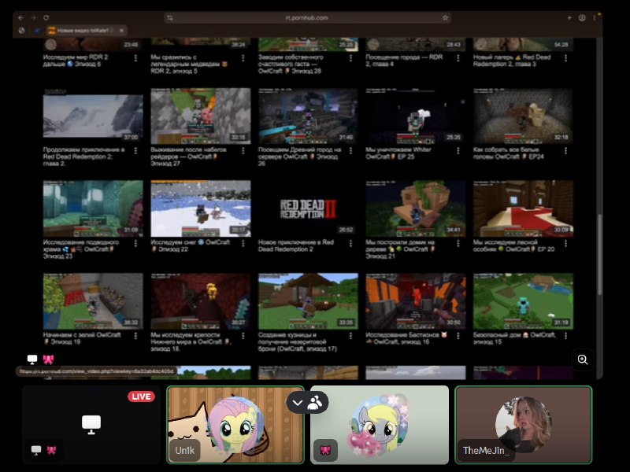Image resolution: width=630 pixels, height=472 pixels.
Task: Click the Red Dead Redemption II thumbnail
Action: (308, 208)
